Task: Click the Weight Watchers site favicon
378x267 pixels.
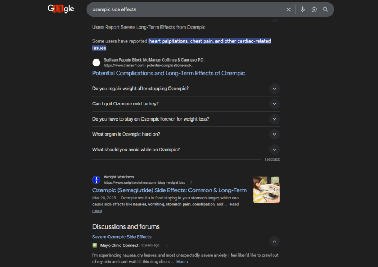Action: 96,179
